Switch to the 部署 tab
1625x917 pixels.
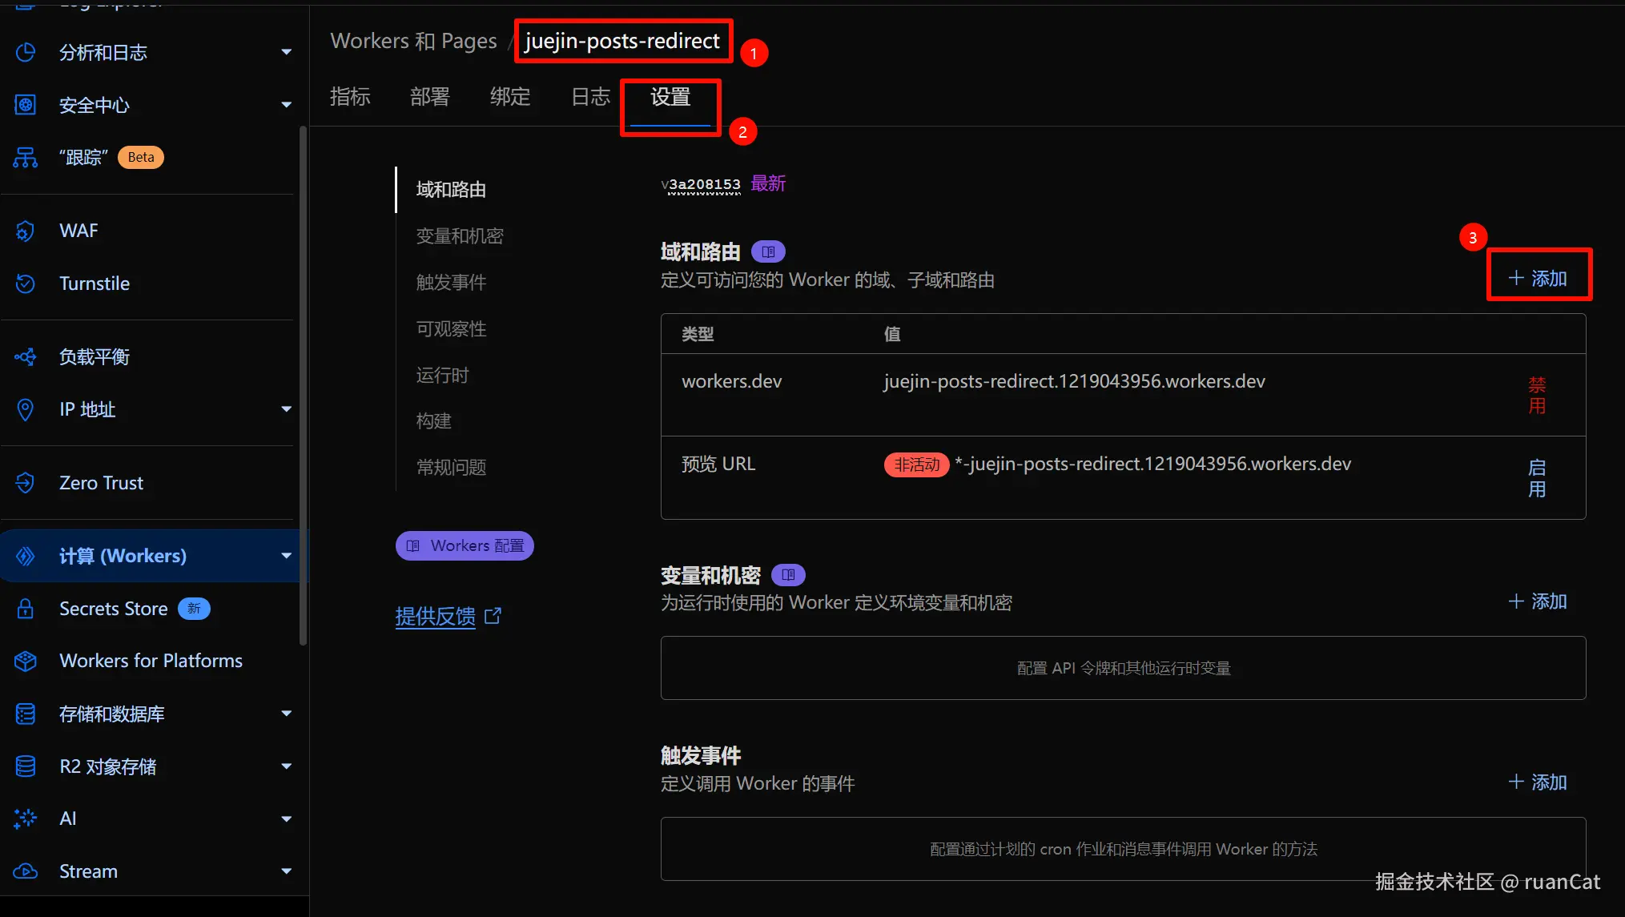[x=429, y=97]
